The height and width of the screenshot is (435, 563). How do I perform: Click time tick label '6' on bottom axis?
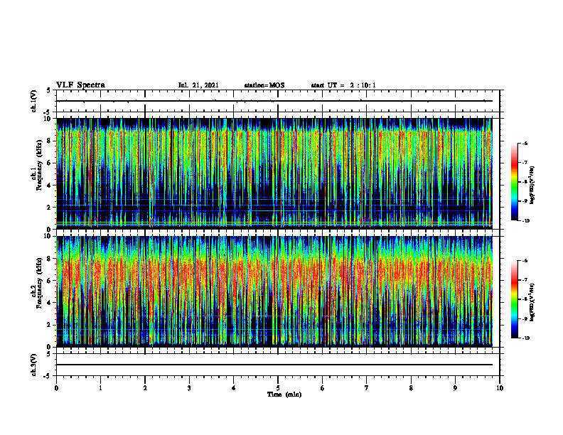(323, 388)
